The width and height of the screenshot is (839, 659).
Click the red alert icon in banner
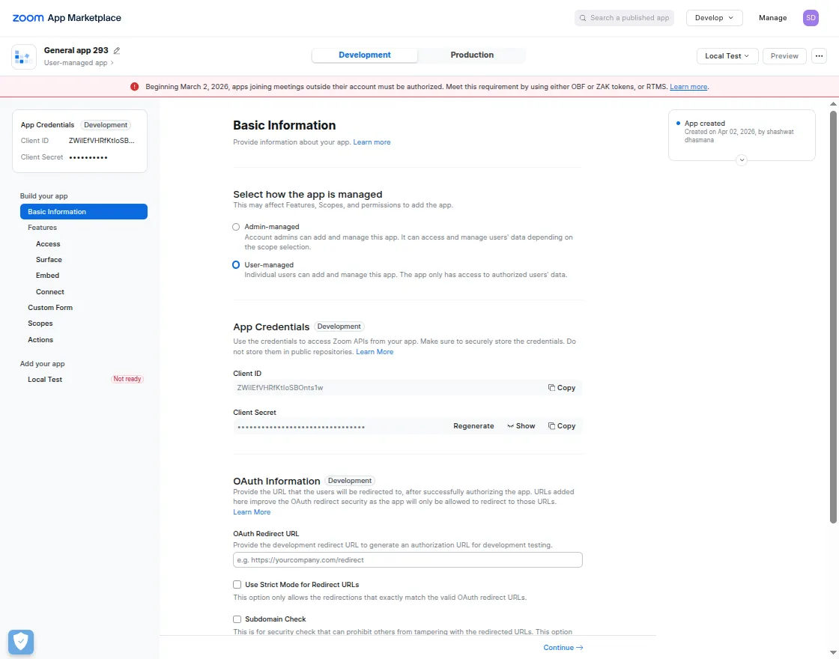pos(134,87)
